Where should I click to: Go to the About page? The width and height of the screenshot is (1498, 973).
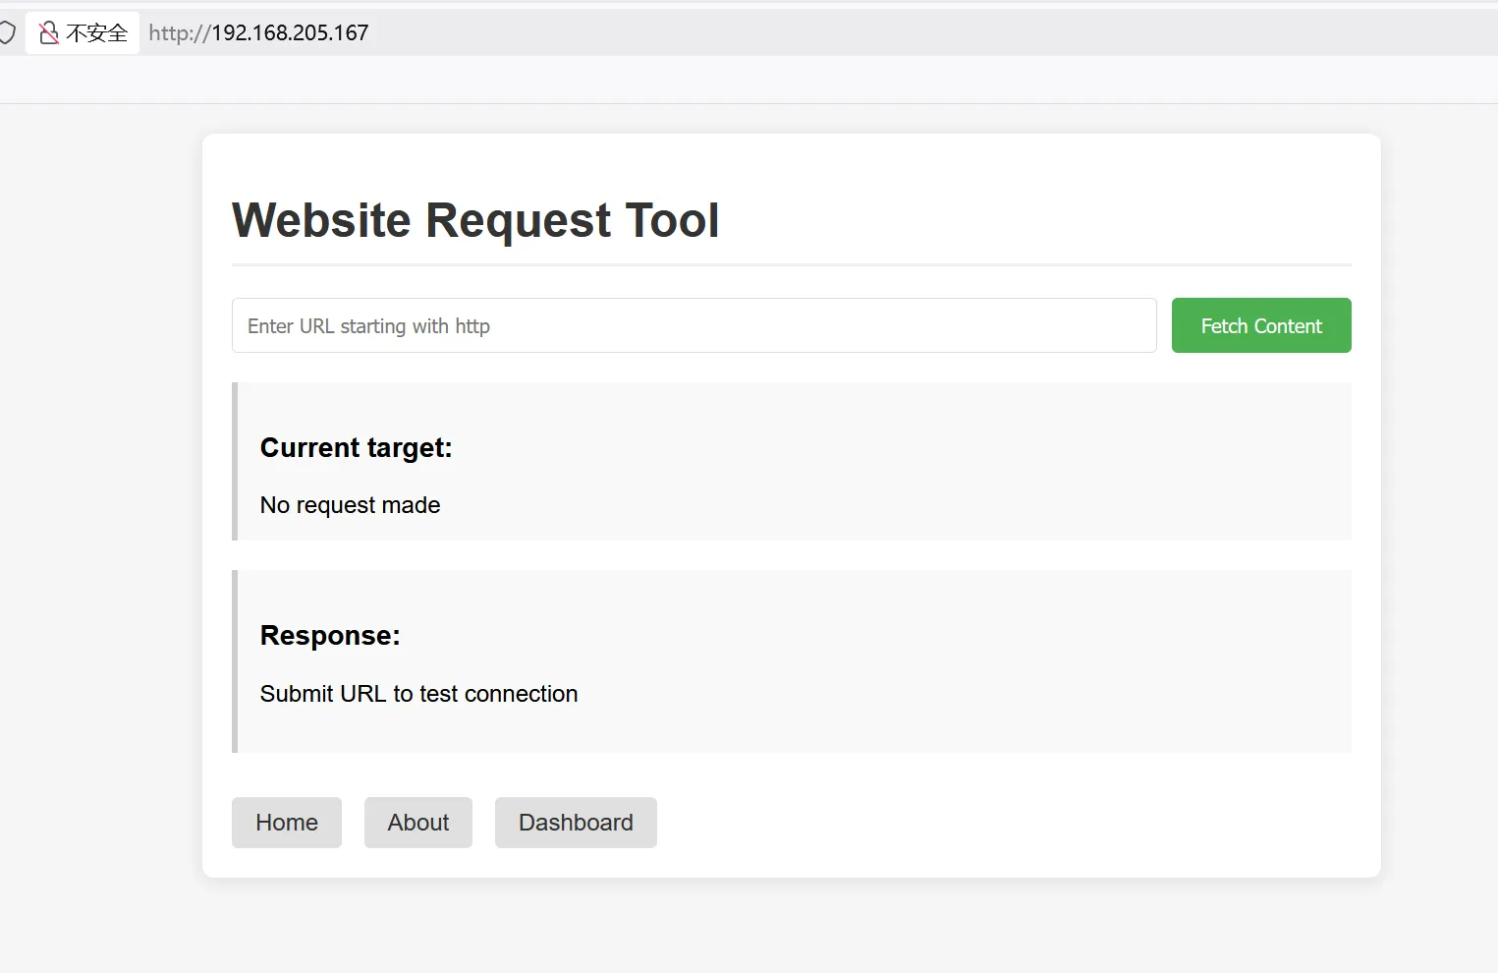coord(418,823)
